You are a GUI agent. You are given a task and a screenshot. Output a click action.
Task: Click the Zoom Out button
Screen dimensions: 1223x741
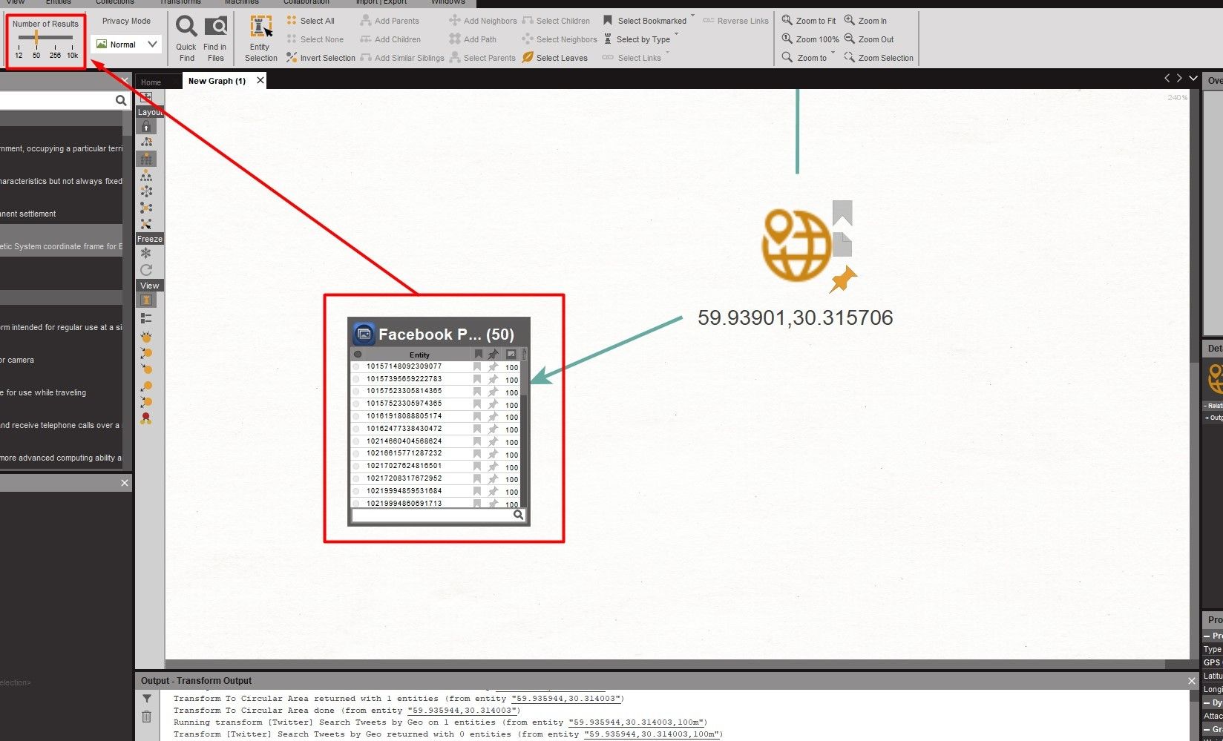pos(869,39)
